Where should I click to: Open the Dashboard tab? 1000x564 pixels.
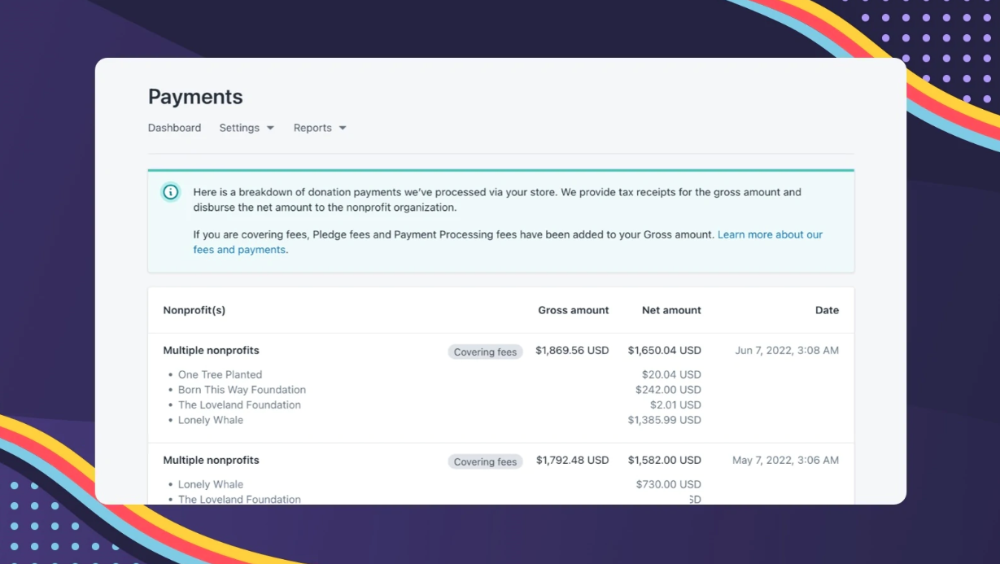point(174,128)
